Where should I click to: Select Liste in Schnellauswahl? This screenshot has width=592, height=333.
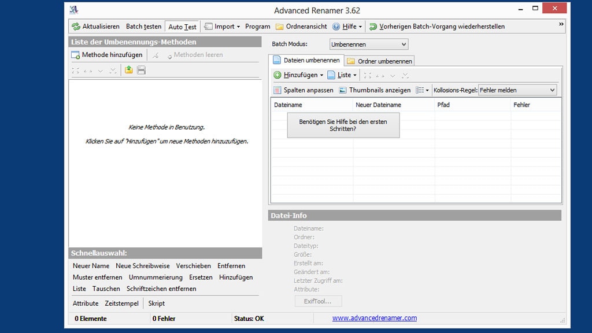pyautogui.click(x=79, y=288)
